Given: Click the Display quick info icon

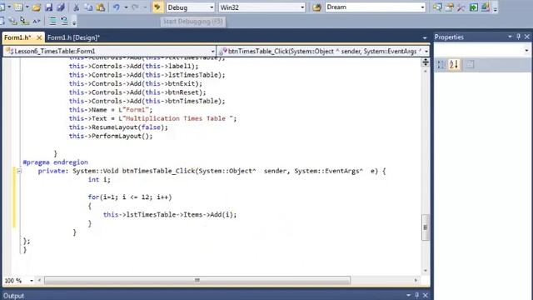Looking at the screenshot, I should click(24, 22).
